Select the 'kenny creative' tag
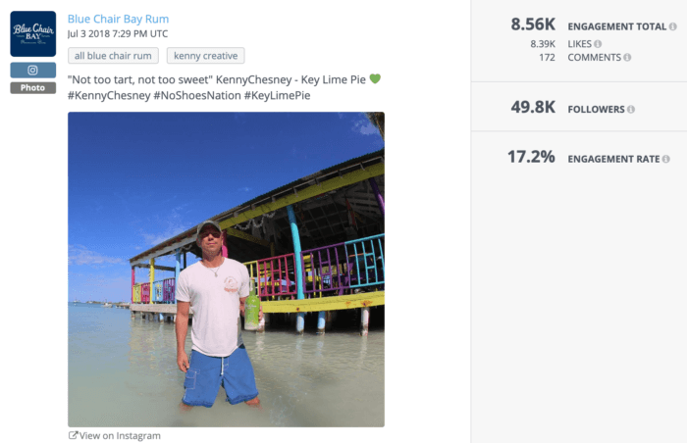The image size is (687, 443). coord(205,56)
